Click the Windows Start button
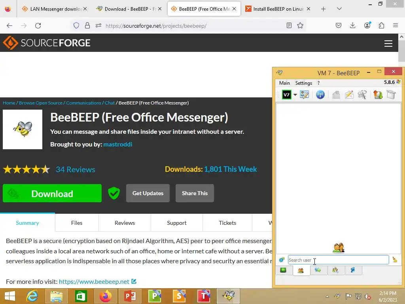Image resolution: width=405 pixels, height=304 pixels. click(10, 296)
